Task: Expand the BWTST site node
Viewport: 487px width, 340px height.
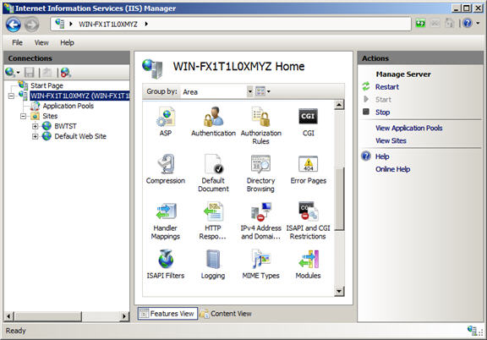Action: [36, 126]
